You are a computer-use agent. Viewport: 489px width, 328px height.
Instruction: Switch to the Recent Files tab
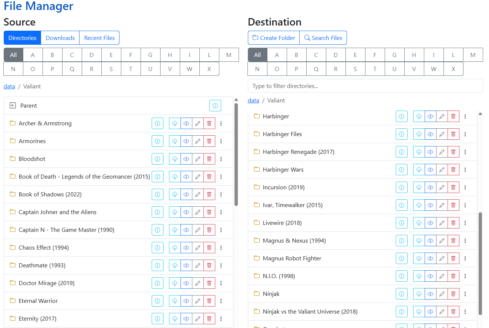pos(99,38)
